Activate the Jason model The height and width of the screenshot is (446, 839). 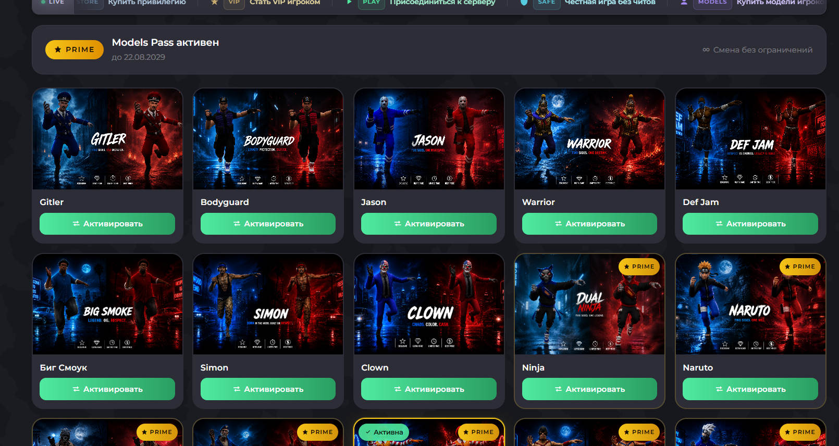[429, 224]
